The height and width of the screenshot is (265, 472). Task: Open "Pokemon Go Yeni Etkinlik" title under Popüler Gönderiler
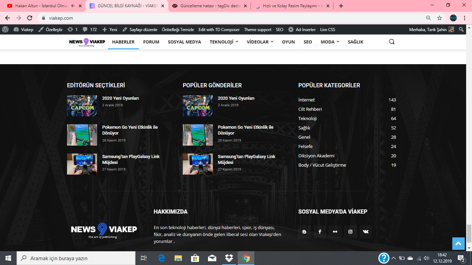246,130
